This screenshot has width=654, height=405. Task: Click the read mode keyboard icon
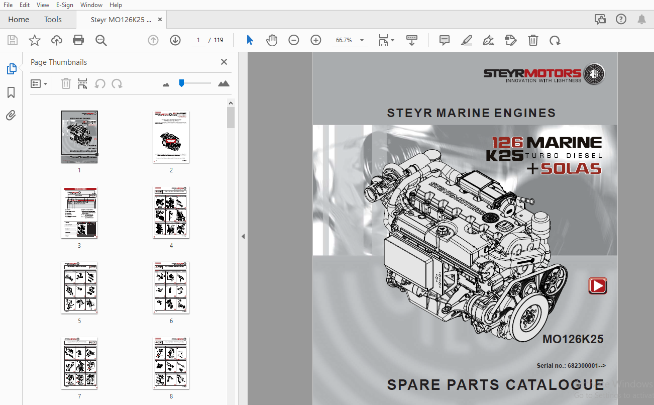(x=412, y=40)
